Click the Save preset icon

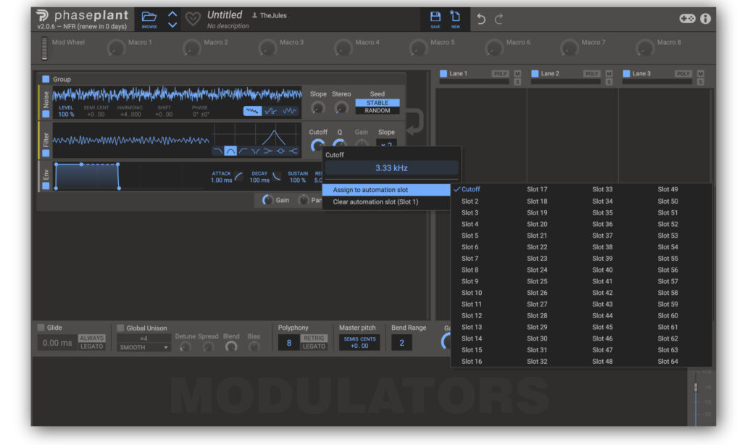click(x=435, y=17)
